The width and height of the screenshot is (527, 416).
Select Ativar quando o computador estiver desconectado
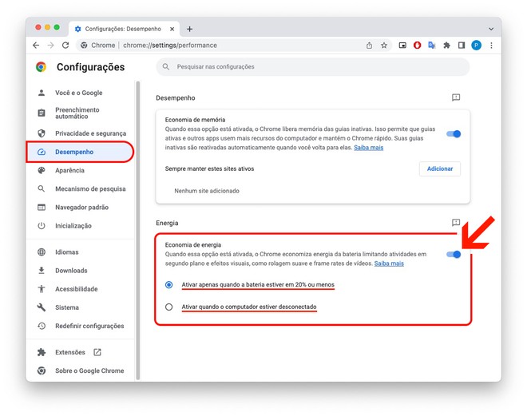click(169, 307)
